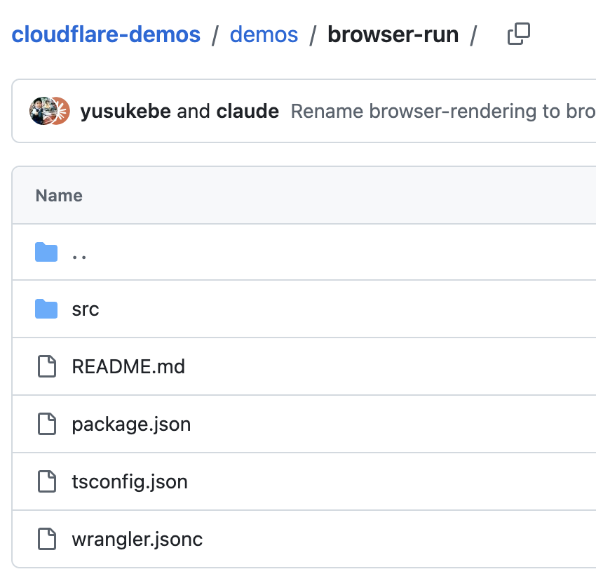Open the cloudflare-demos breadcrumb link
Viewport: 596px width, 581px height.
point(106,34)
